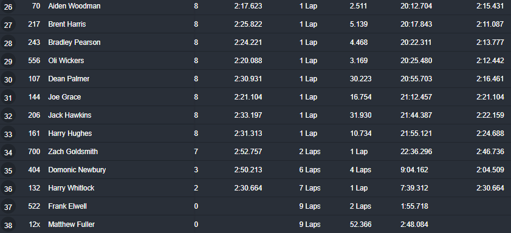Select Bradley Pearson row
511x233 pixels.
pos(255,42)
